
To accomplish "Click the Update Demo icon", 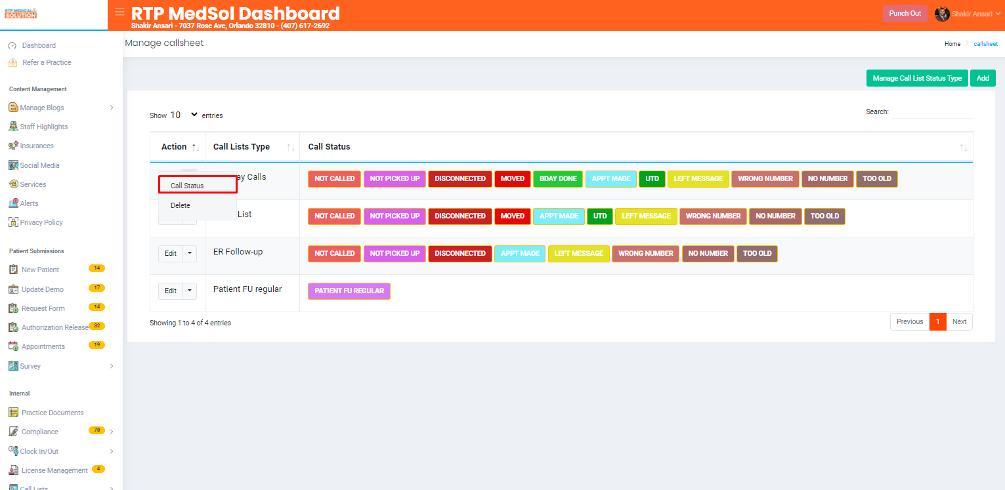I will pos(13,289).
